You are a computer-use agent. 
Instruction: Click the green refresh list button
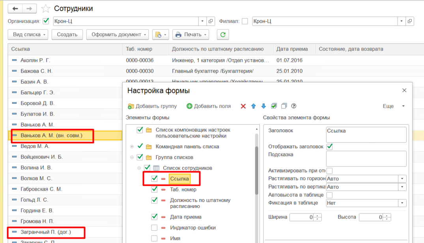coord(223,35)
